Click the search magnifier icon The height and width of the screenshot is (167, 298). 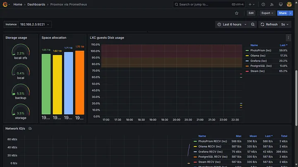click(176, 5)
